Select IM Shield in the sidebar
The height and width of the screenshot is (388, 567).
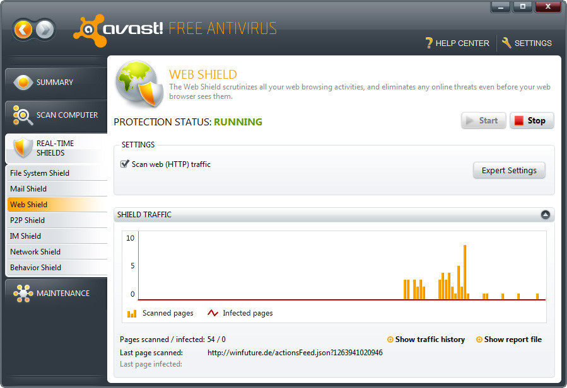57,236
